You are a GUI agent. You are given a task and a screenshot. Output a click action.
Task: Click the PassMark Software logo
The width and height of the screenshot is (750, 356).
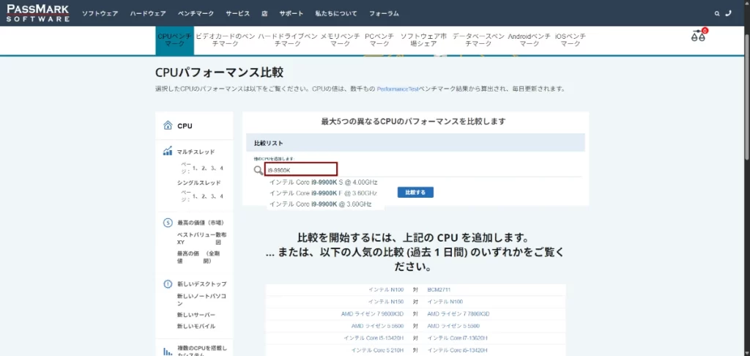coord(38,12)
